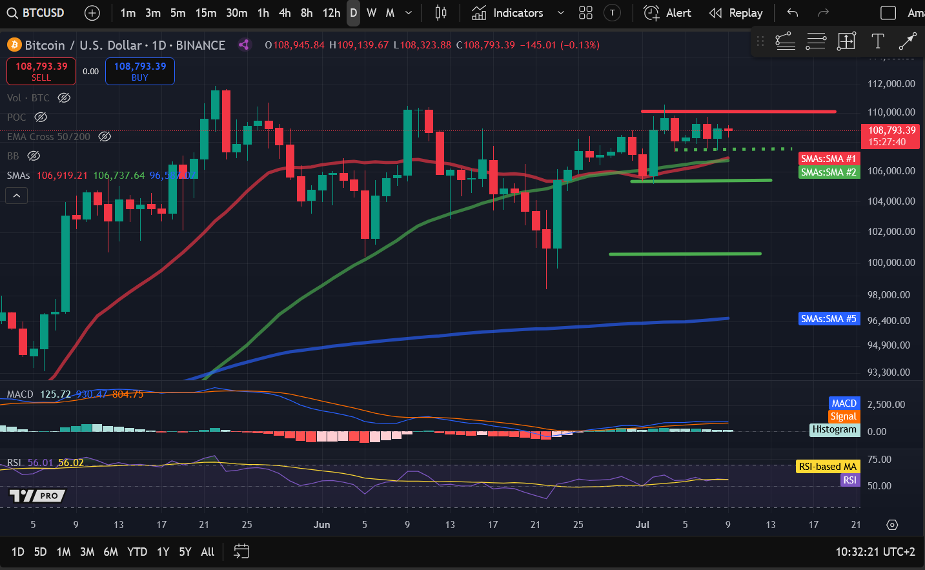
Task: Grab the floating toolbar drag handle
Action: click(x=760, y=41)
